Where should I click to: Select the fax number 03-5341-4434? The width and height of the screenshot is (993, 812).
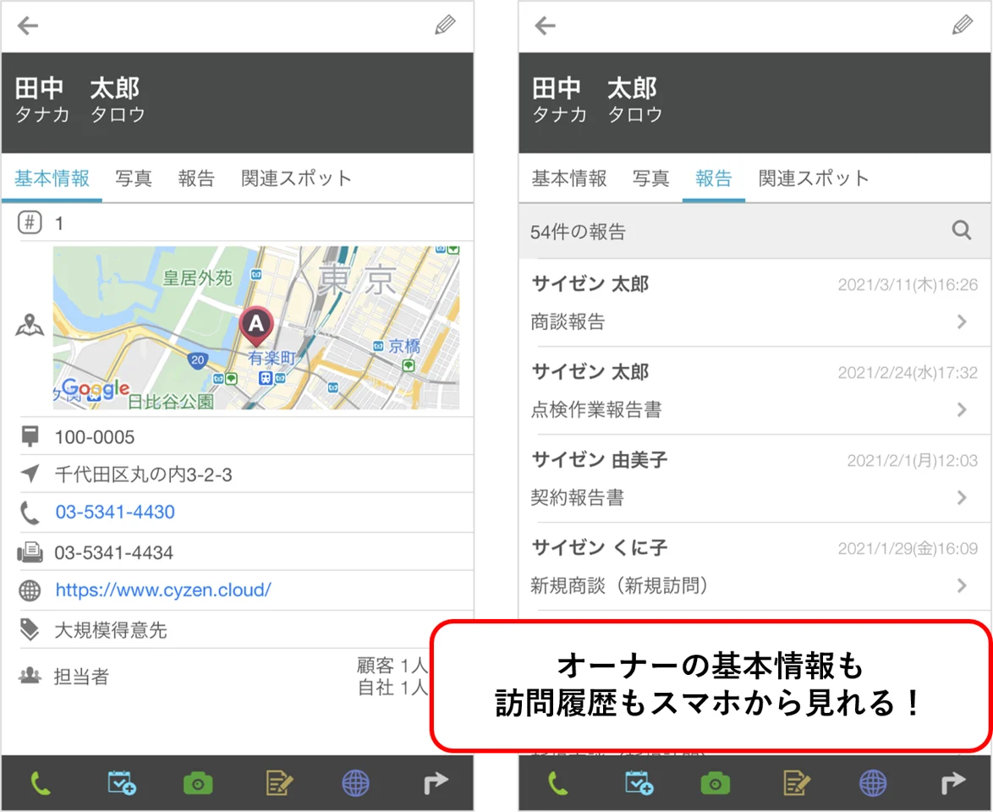pyautogui.click(x=114, y=553)
